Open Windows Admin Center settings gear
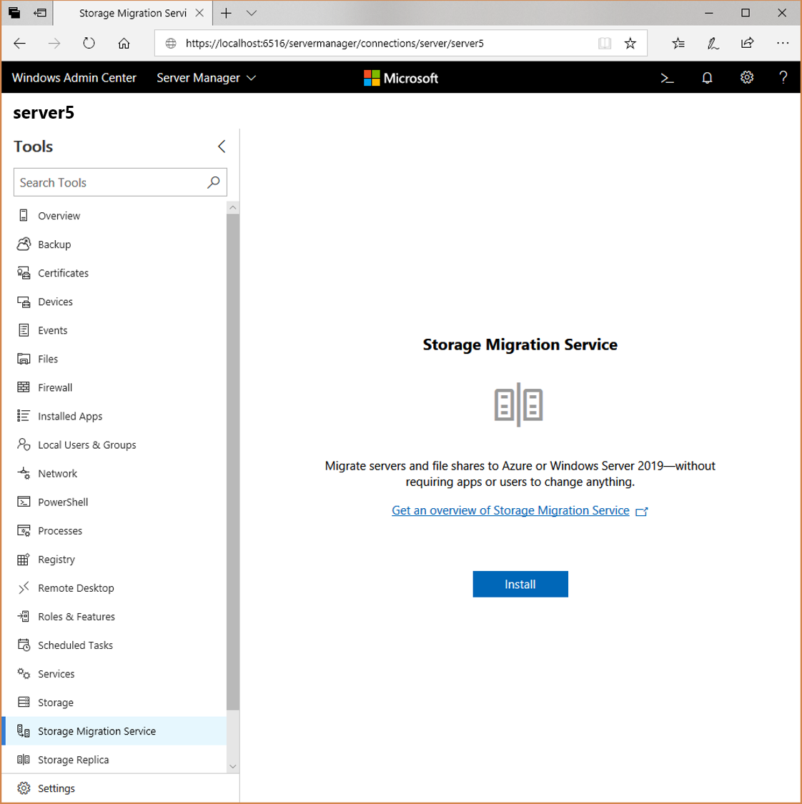The height and width of the screenshot is (804, 802). click(x=746, y=77)
